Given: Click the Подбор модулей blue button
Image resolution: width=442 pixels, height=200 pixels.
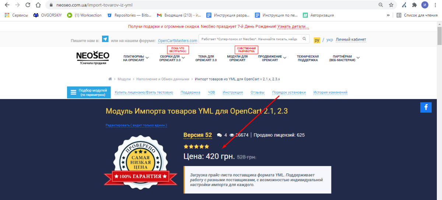Looking at the screenshot, I should [x=89, y=92].
